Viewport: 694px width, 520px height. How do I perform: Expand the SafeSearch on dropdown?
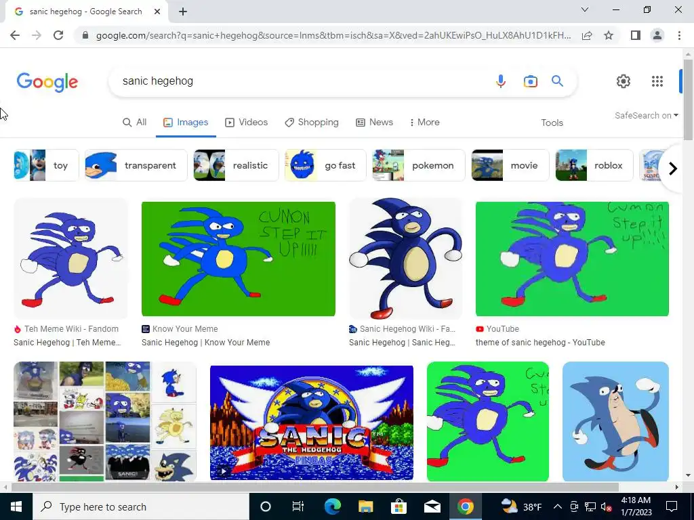pos(647,115)
